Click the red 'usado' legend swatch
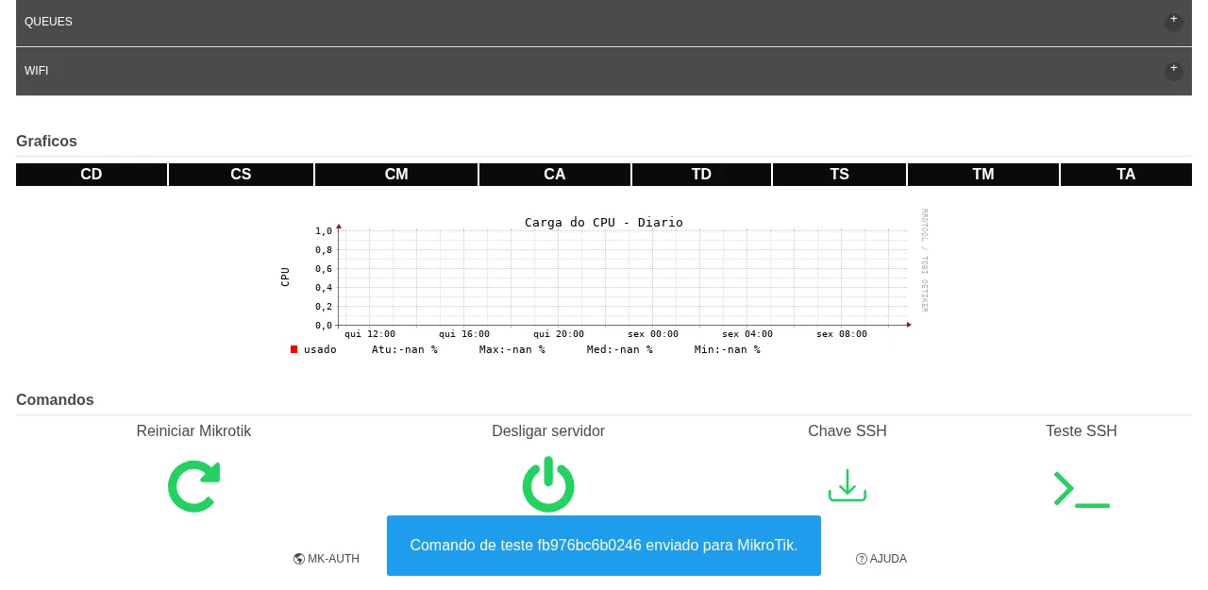The width and height of the screenshot is (1208, 590). [x=294, y=349]
